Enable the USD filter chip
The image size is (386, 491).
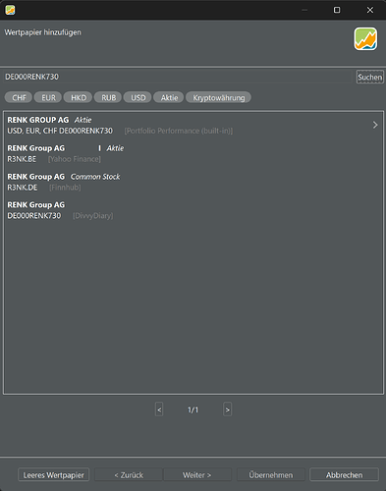click(138, 97)
